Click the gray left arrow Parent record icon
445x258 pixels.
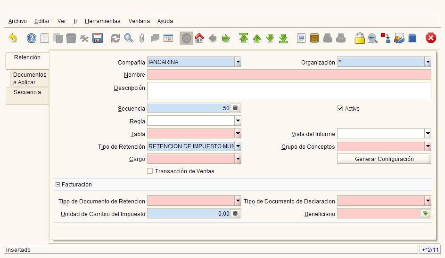pos(213,38)
